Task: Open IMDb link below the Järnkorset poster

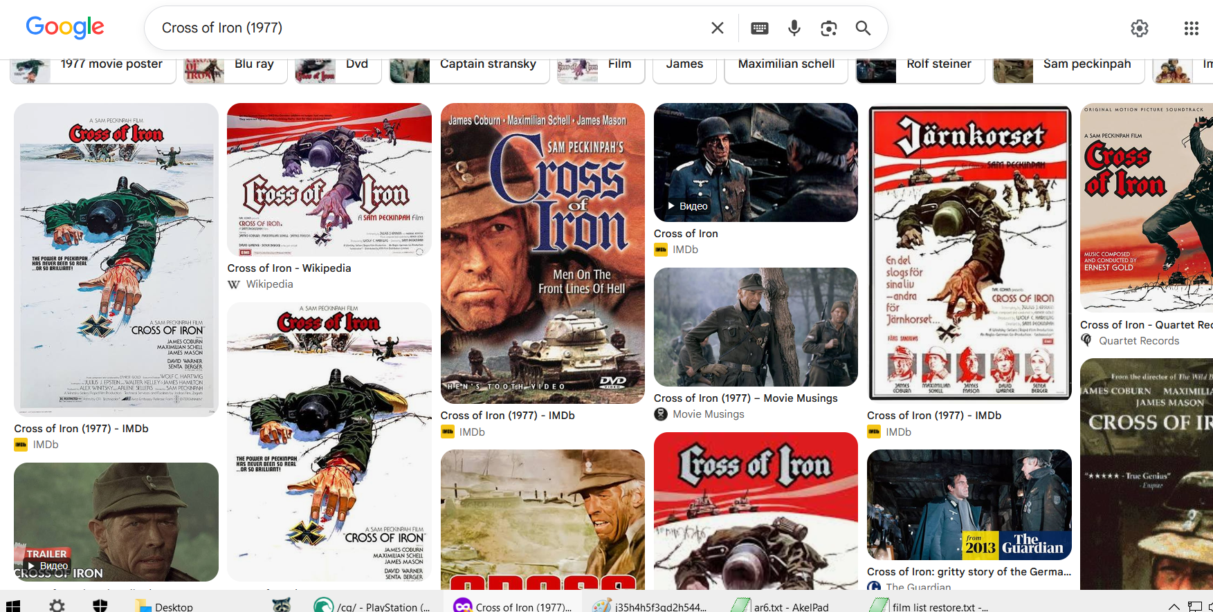Action: (x=934, y=416)
